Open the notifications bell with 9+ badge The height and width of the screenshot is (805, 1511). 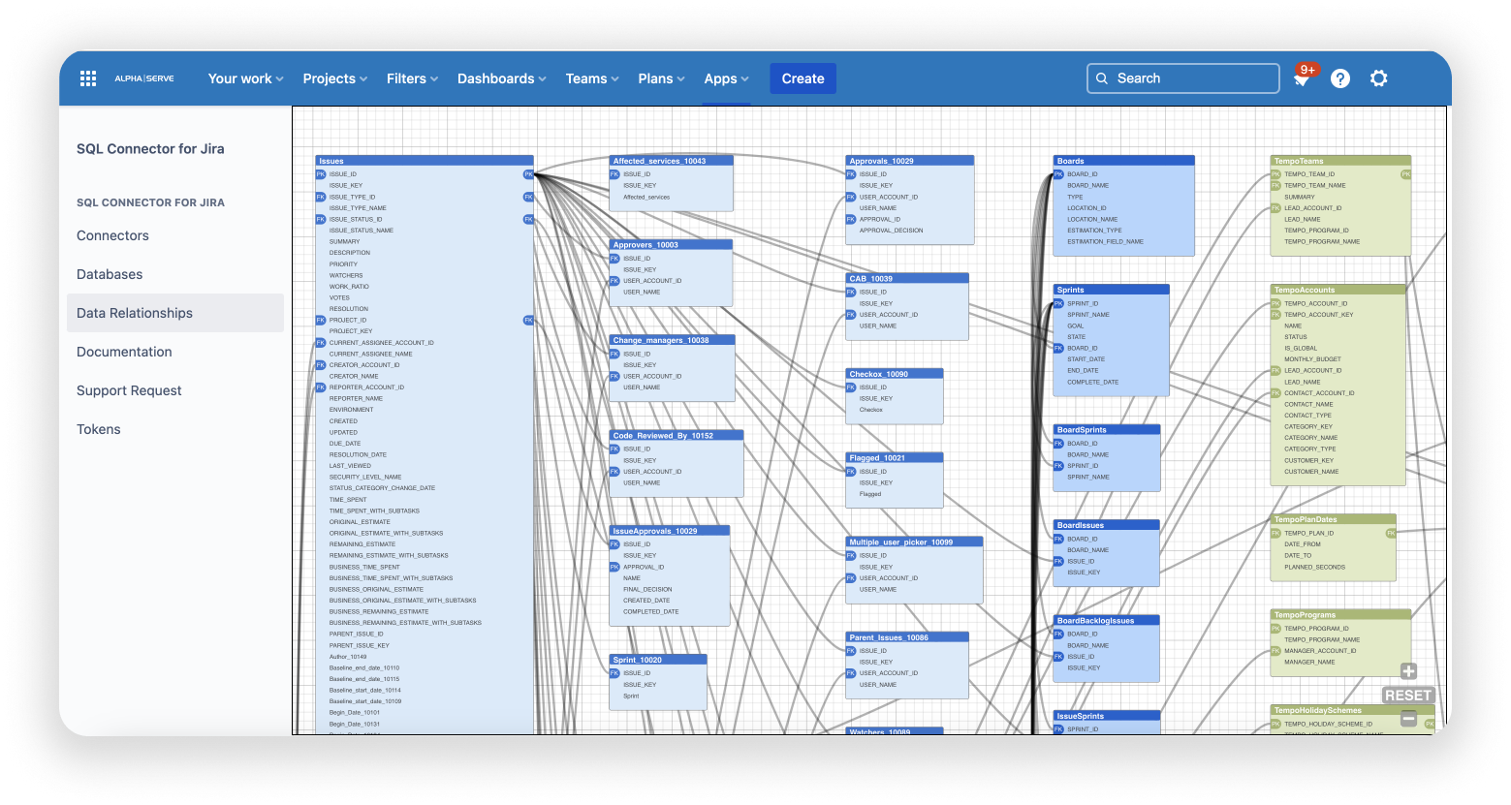(x=1302, y=78)
